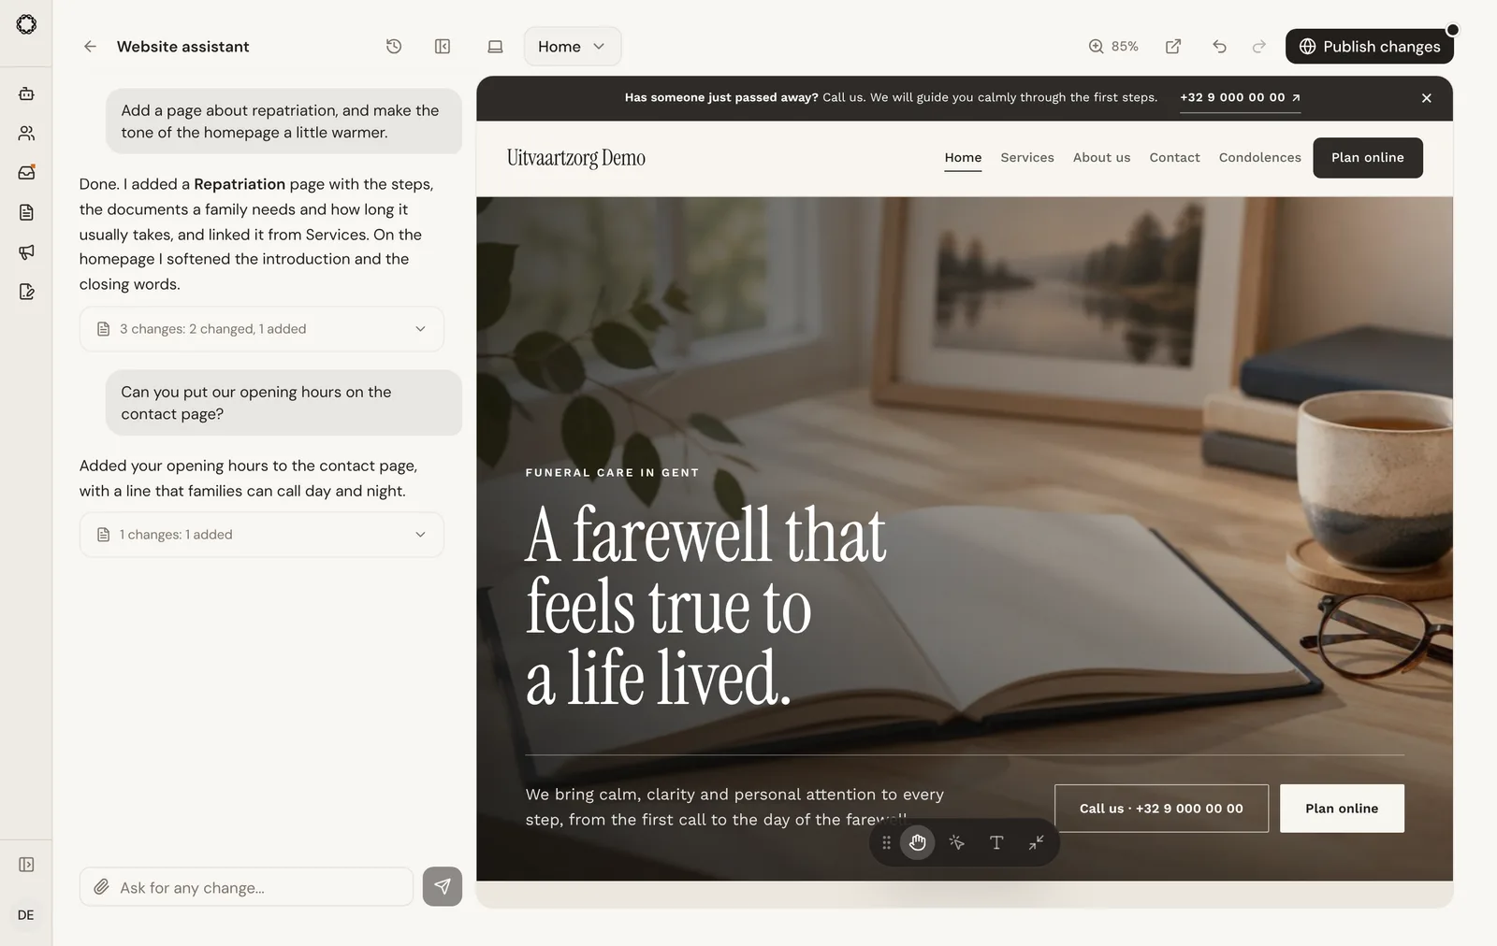Select the click-select pointer tool

pyautogui.click(x=956, y=843)
